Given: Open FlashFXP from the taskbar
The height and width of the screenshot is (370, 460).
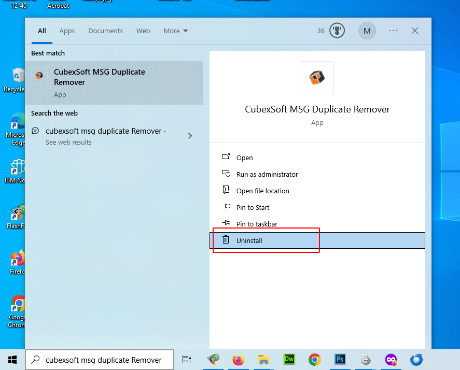Looking at the screenshot, I should point(213,360).
